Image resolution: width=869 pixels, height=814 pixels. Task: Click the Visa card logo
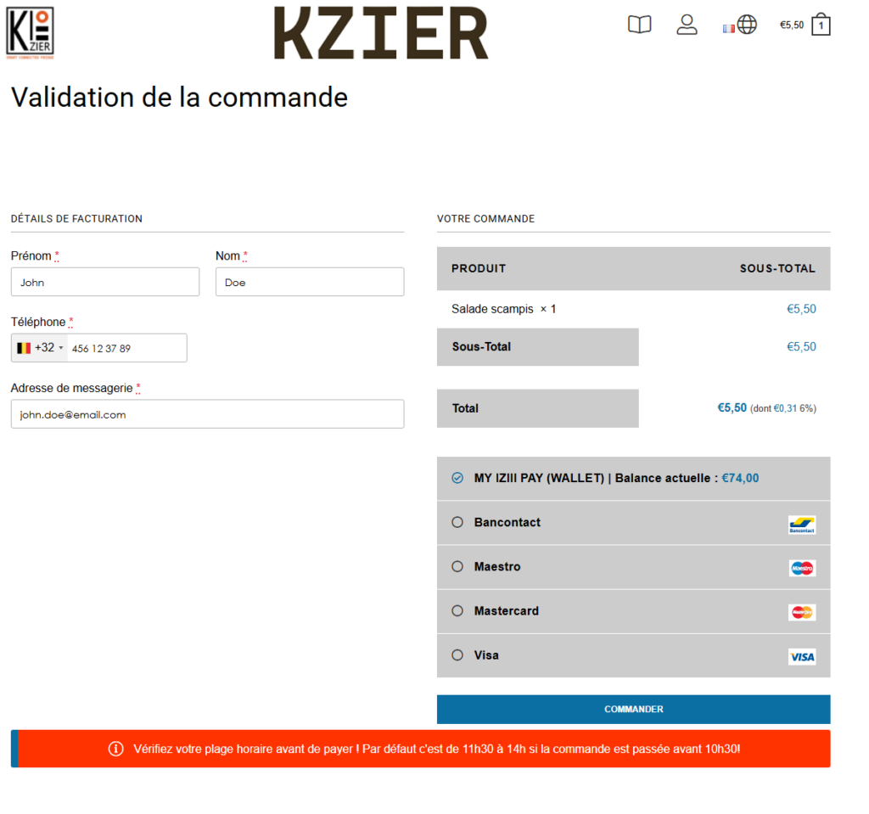tap(801, 656)
